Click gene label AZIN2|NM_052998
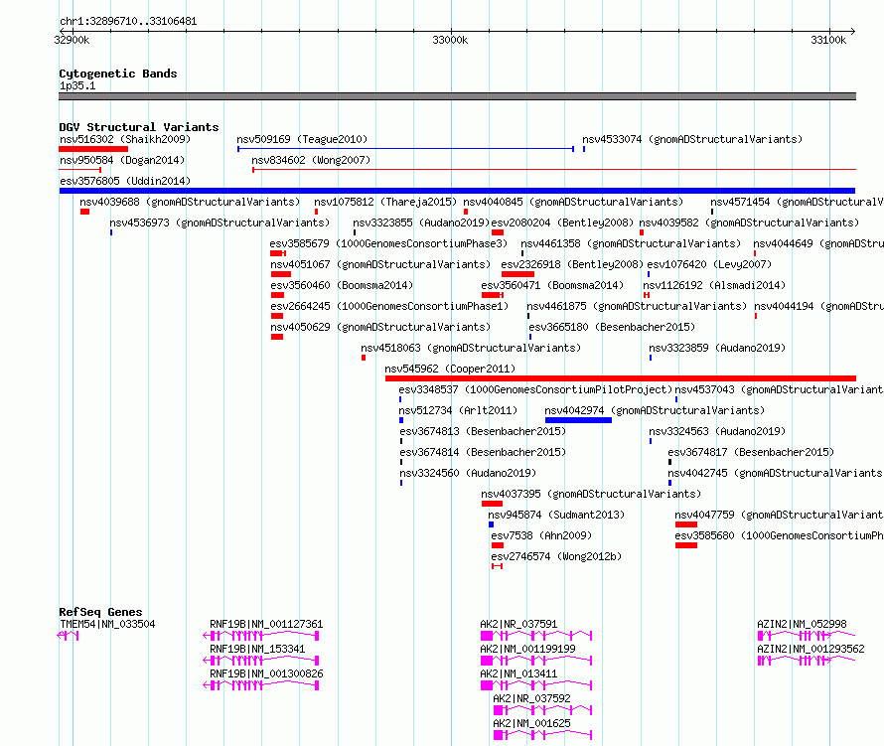The image size is (884, 746). tap(802, 624)
